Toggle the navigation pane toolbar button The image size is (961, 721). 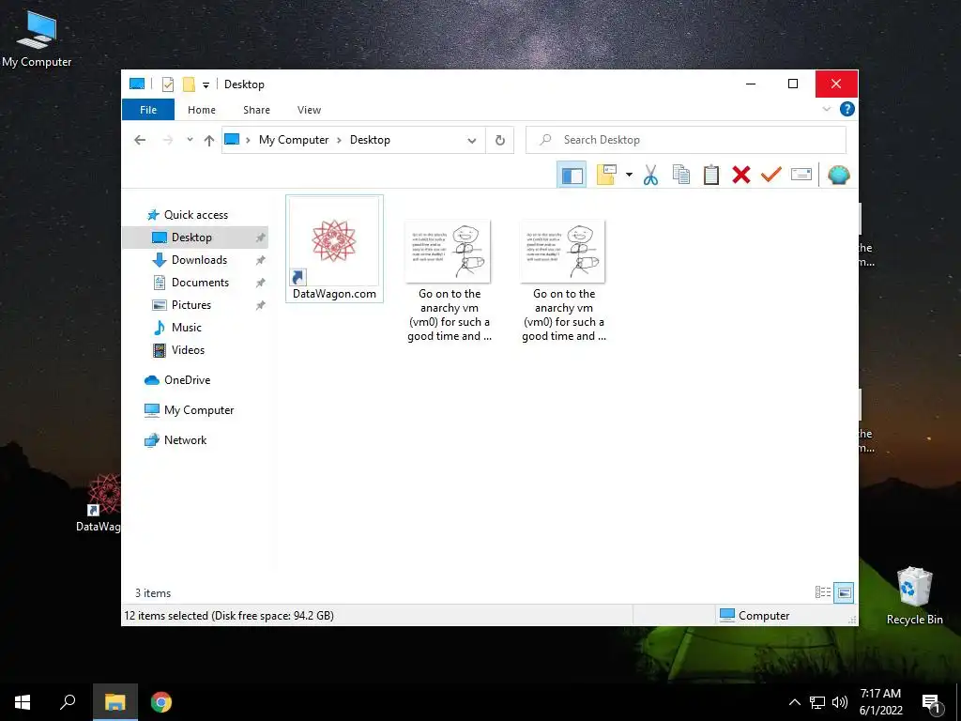coord(572,176)
